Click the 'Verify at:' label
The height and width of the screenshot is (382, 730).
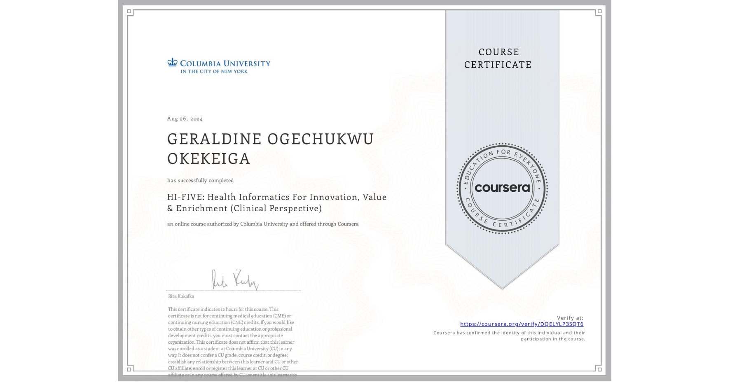[x=570, y=318]
